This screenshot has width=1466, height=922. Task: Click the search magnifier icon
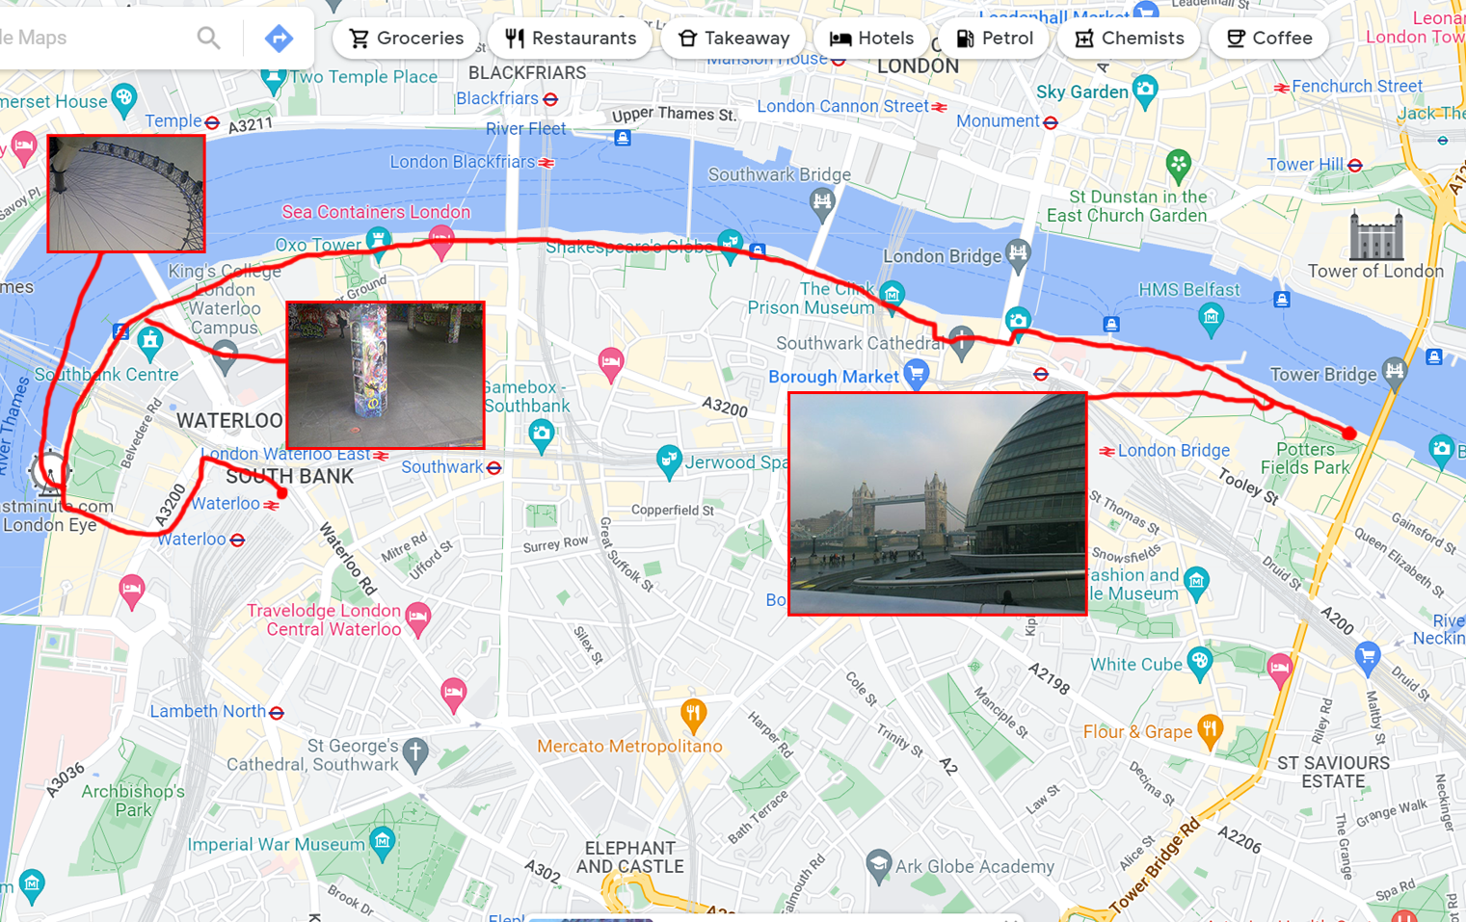tap(208, 38)
